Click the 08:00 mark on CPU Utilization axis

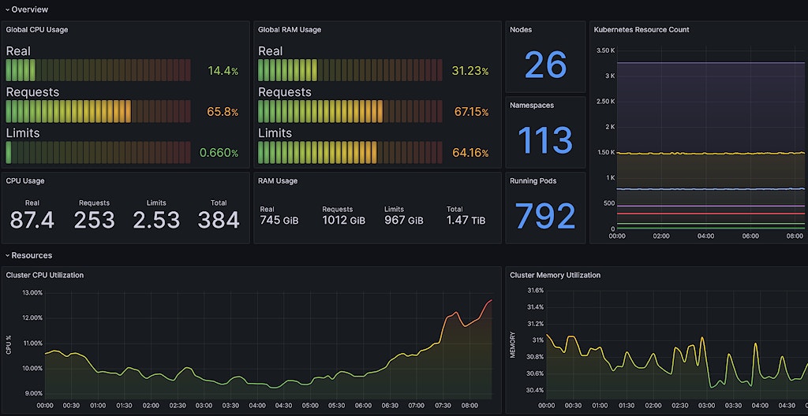[469, 406]
